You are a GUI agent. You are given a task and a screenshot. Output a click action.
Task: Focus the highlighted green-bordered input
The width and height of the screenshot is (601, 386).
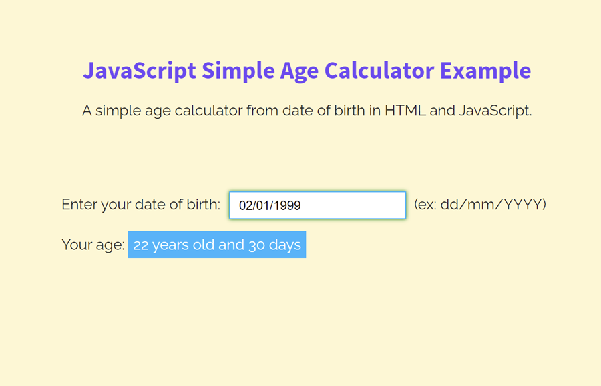(x=317, y=205)
